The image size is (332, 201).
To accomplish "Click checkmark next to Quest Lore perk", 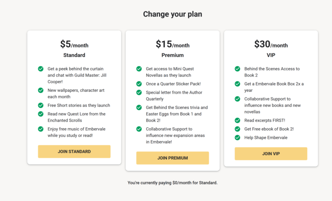I will [41, 113].
